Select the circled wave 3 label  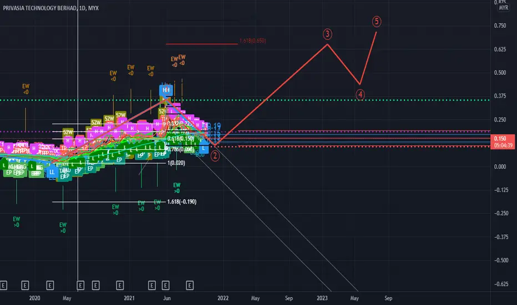[x=327, y=34]
